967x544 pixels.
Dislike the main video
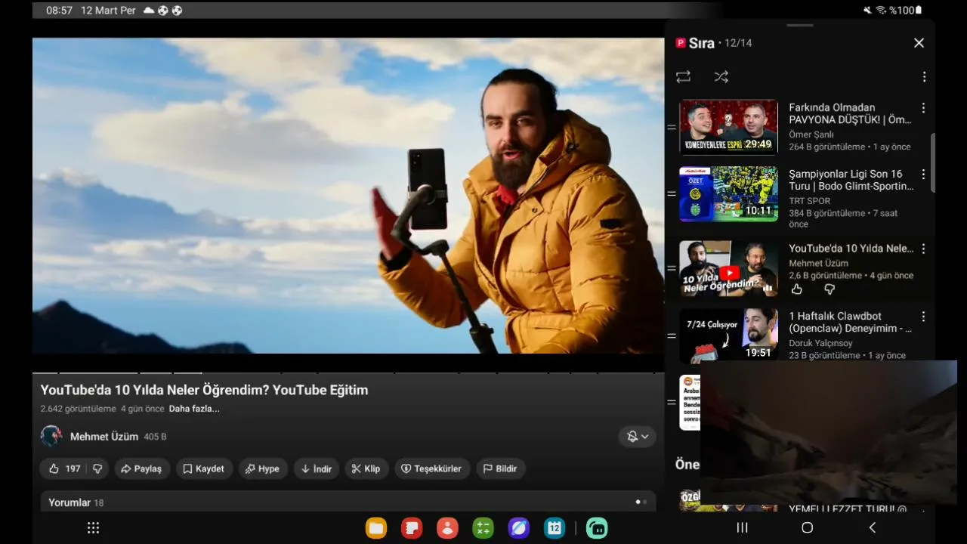point(97,468)
